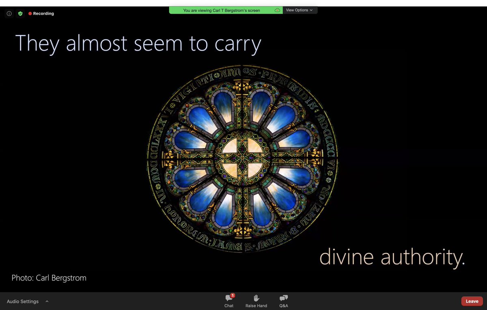Viewport: 487px width, 310px height.
Task: Click the 'They almost seem to carry' heading
Action: pyautogui.click(x=138, y=44)
